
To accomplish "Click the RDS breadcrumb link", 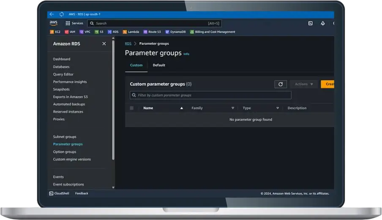I will click(x=128, y=44).
